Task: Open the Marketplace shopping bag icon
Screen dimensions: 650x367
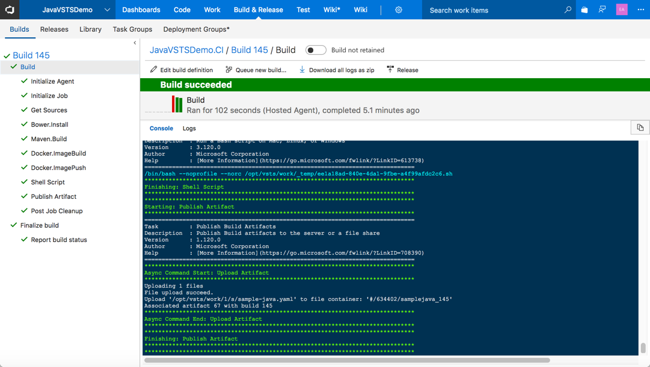Action: (583, 10)
